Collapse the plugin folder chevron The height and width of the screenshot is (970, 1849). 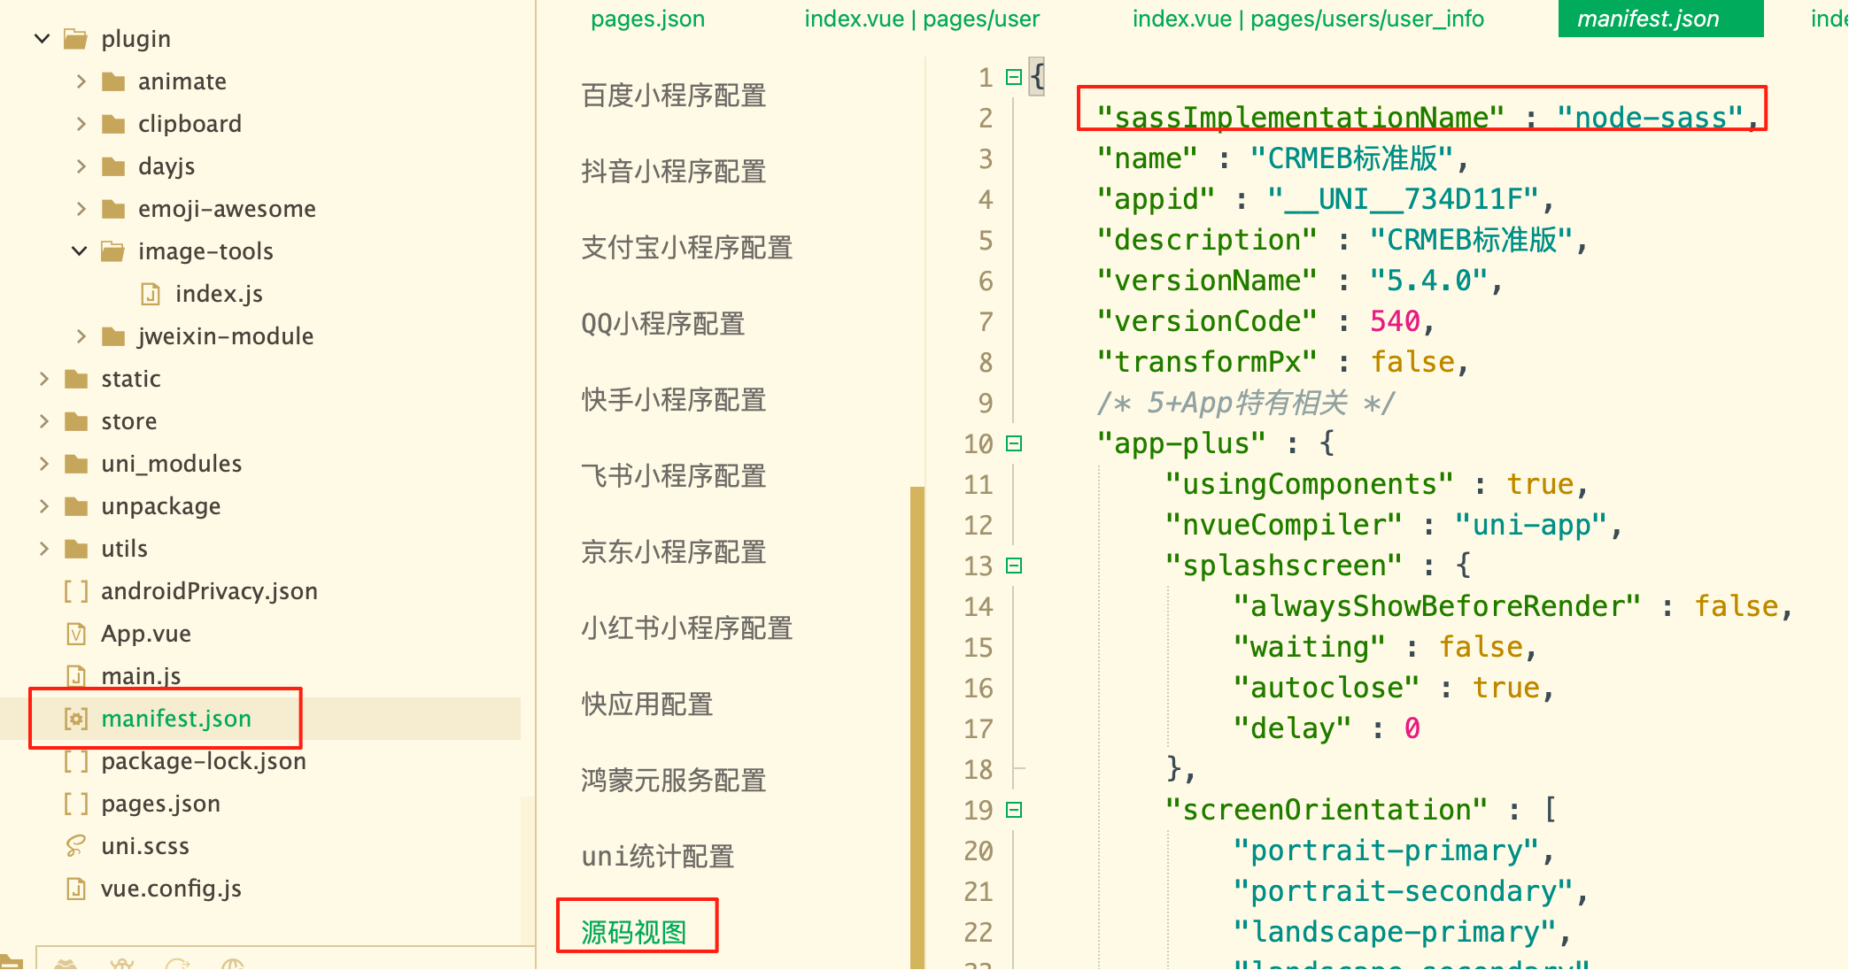click(x=42, y=38)
